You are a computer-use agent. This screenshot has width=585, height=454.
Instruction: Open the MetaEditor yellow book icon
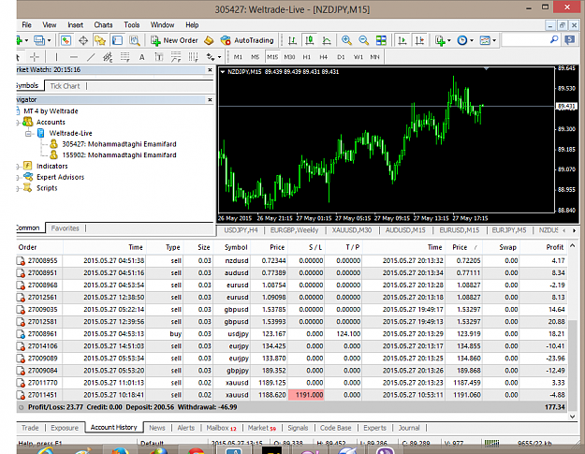pos(209,40)
